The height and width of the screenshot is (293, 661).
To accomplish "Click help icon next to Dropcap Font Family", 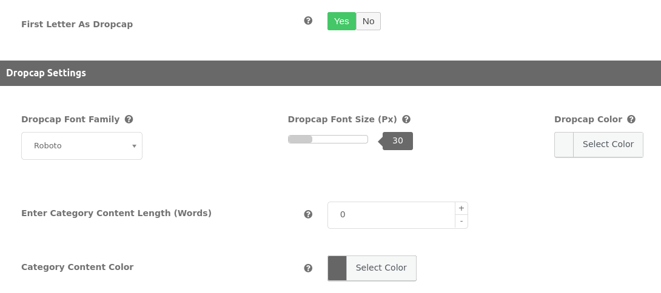I will coord(129,119).
